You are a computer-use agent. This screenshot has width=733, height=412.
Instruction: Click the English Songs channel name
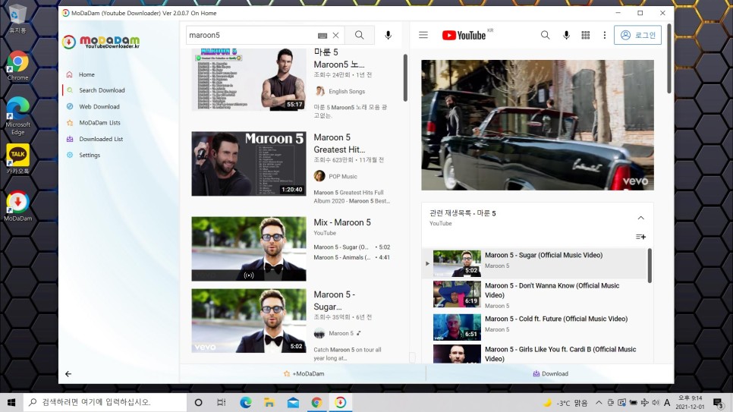point(347,92)
